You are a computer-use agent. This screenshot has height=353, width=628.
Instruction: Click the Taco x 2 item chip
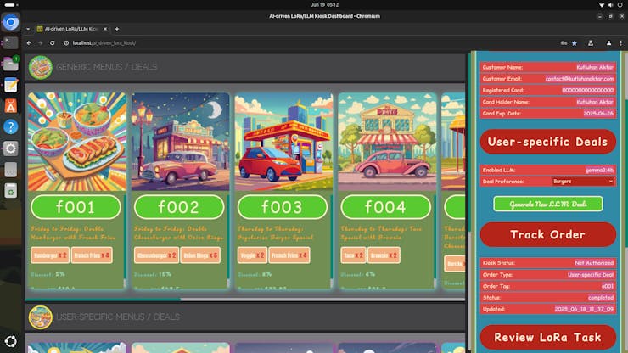(x=353, y=255)
